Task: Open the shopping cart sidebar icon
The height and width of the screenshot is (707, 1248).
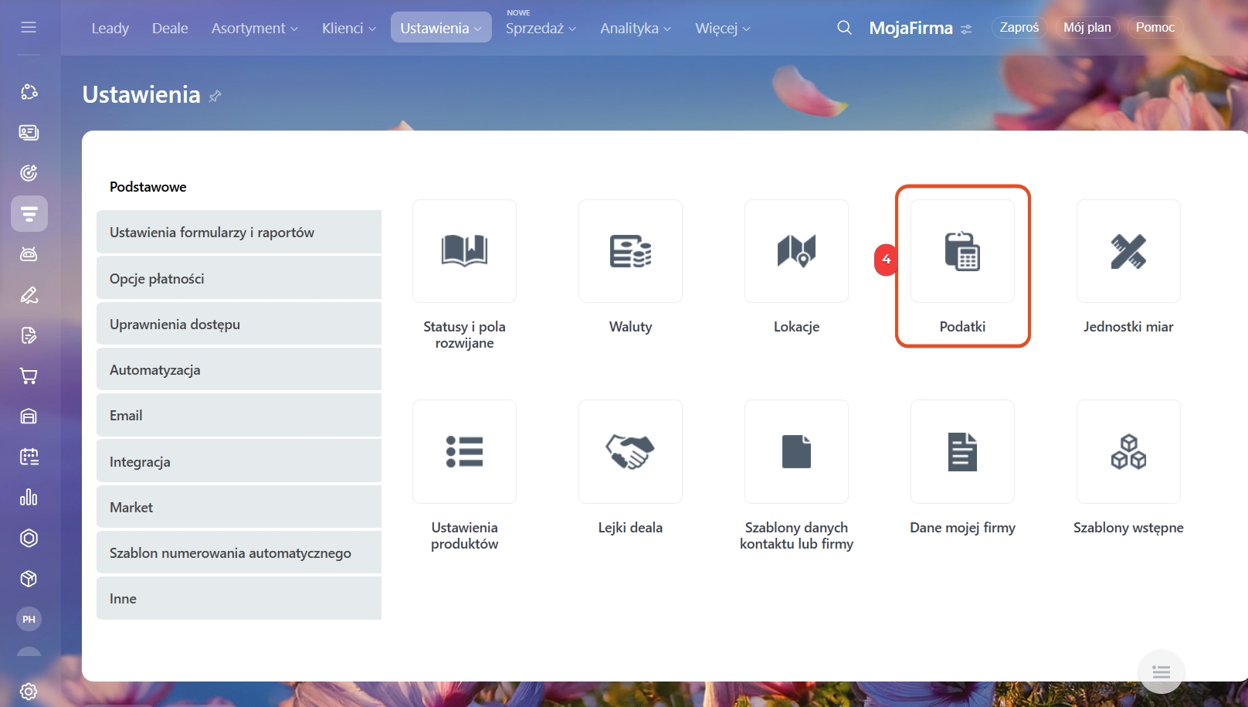Action: coord(29,376)
